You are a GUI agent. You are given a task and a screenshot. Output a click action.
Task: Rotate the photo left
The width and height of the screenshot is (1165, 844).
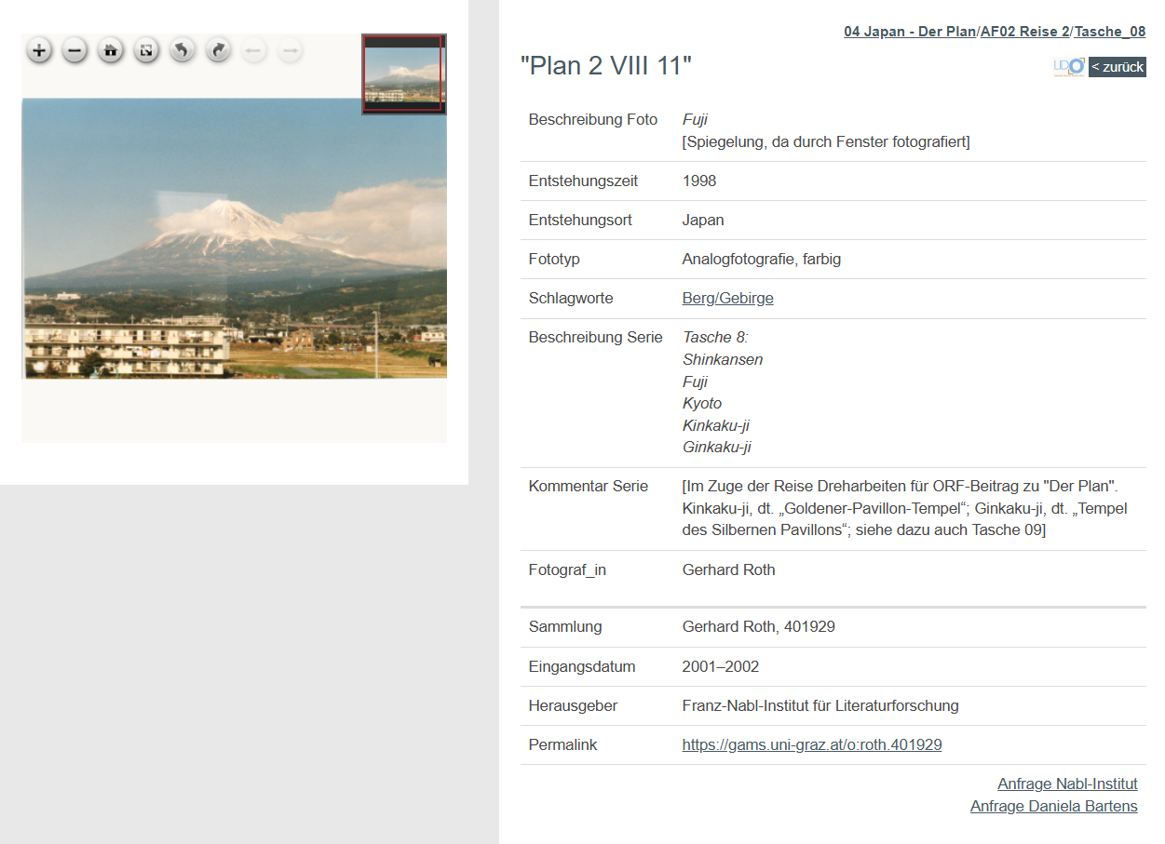[x=183, y=50]
